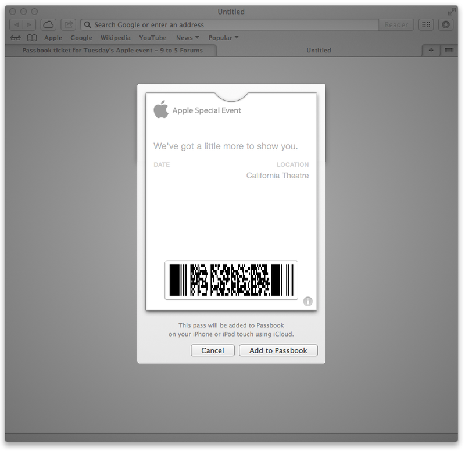The width and height of the screenshot is (465, 451).
Task: Open the Top Sites grid button
Action: 426,24
